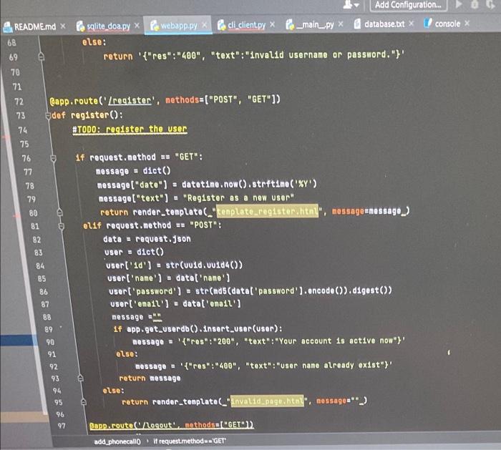Collapse the if request.method GET fold marker
501x450 pixels.
click(x=54, y=158)
